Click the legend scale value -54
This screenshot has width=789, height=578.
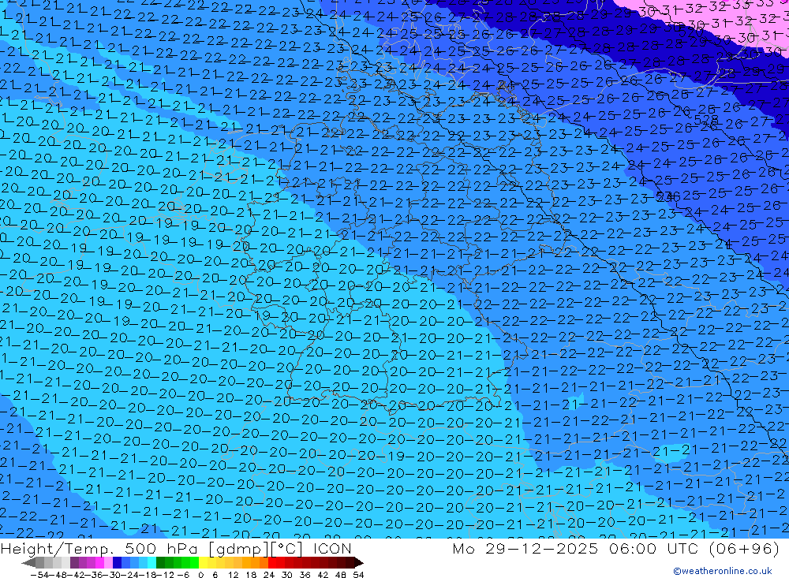39,575
